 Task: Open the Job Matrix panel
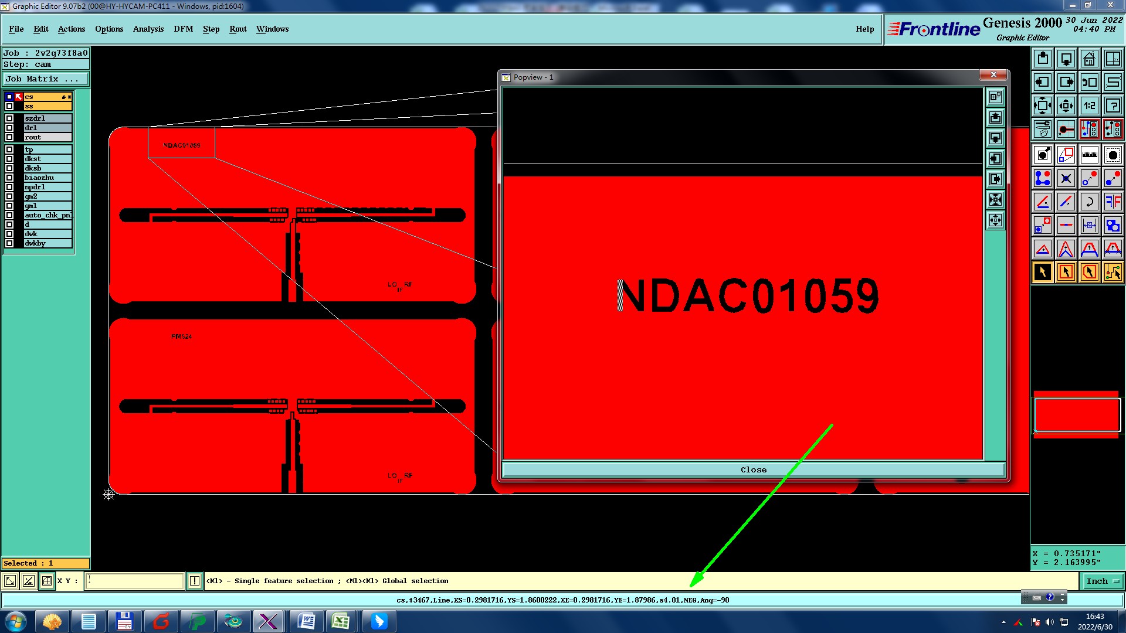click(46, 79)
